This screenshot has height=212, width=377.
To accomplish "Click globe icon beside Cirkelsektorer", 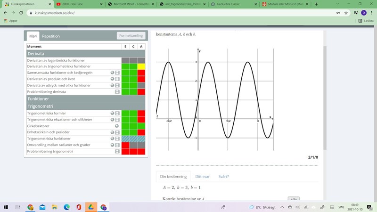I will pyautogui.click(x=117, y=126).
